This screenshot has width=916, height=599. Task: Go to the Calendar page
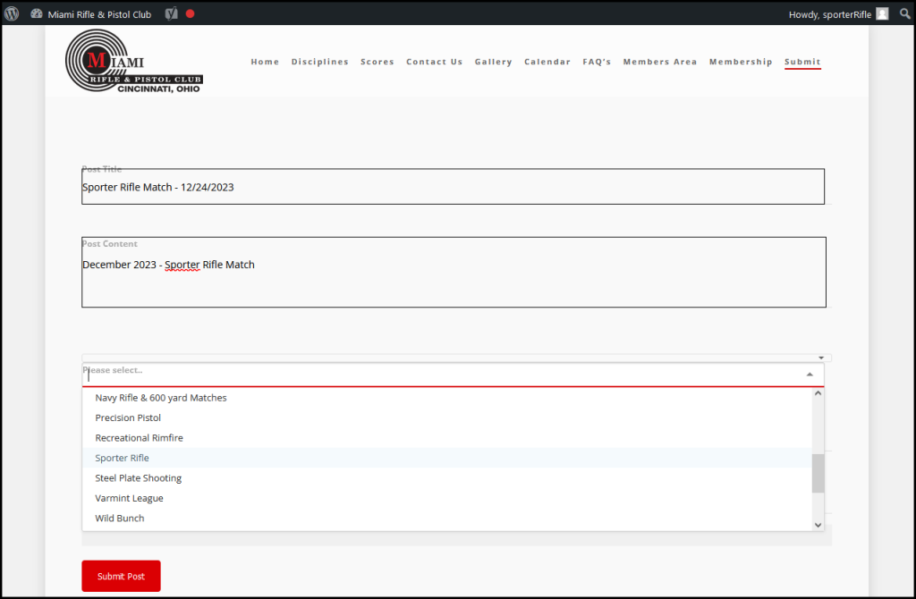547,62
